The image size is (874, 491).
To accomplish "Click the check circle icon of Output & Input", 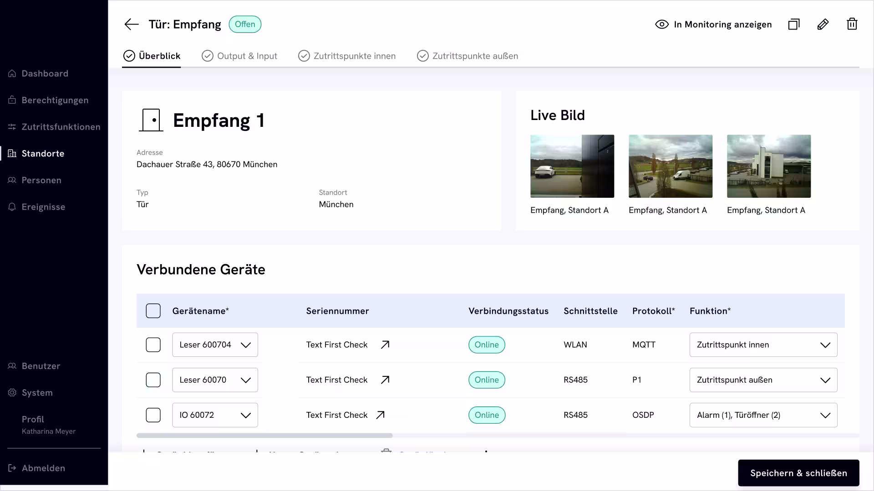I will point(208,56).
